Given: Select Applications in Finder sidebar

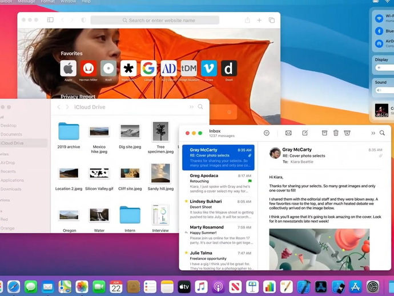Looking at the screenshot, I should click(12, 181).
